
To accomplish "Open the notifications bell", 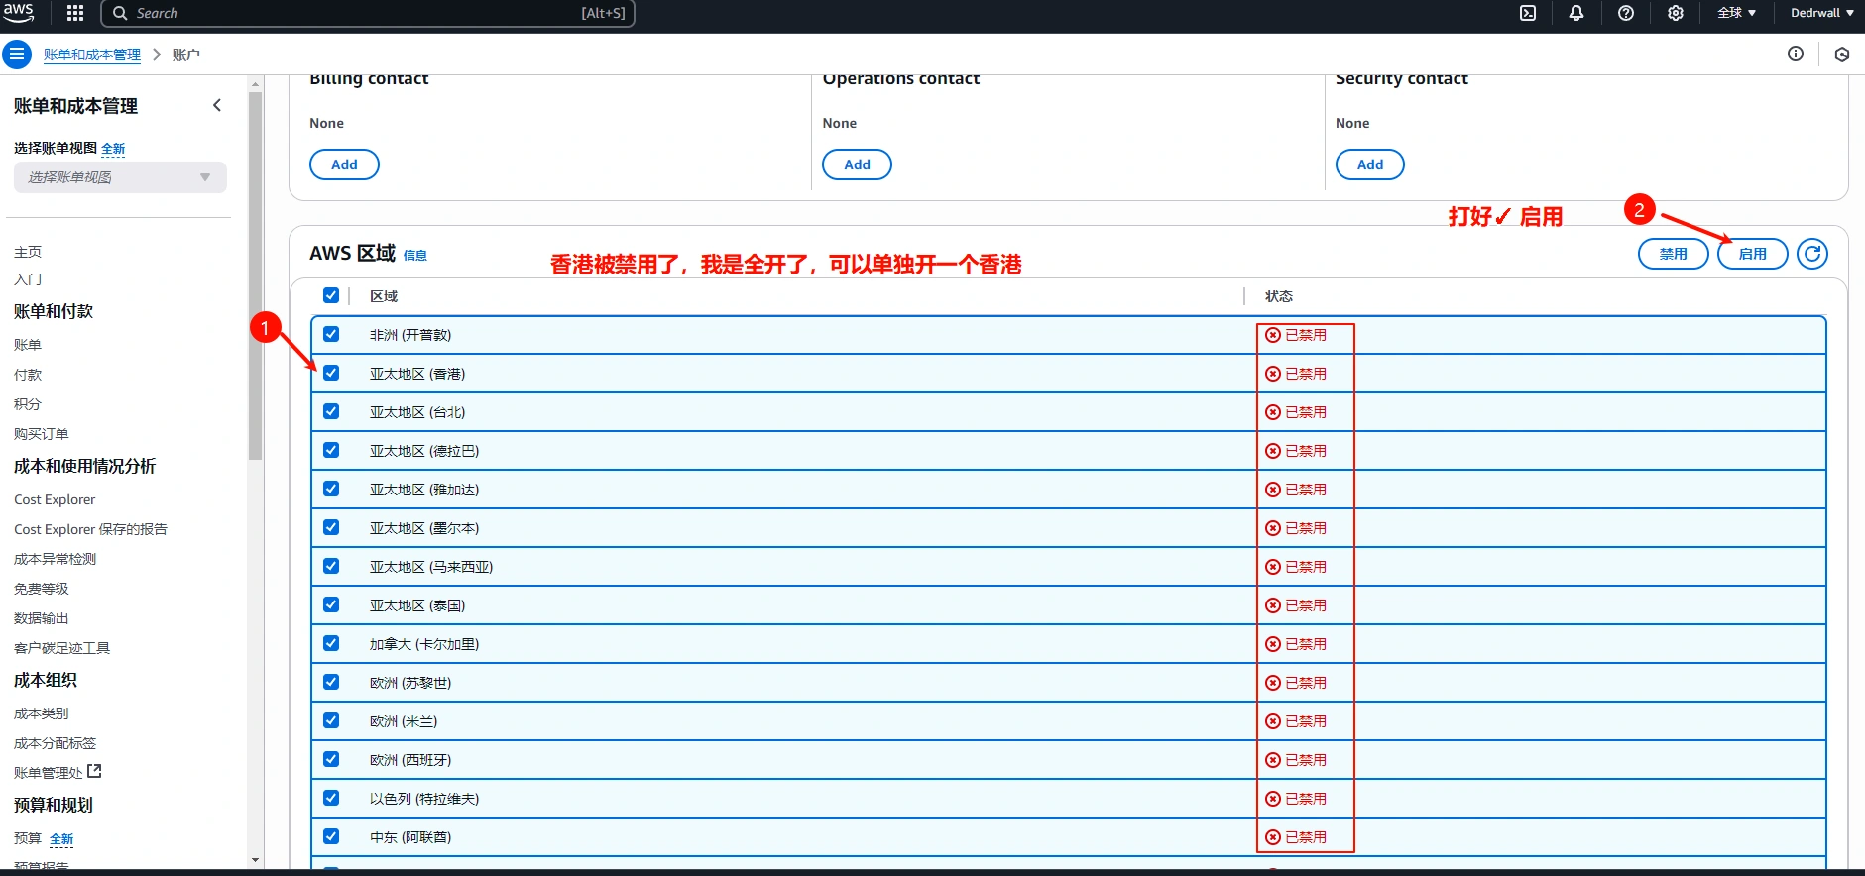I will click(1576, 13).
